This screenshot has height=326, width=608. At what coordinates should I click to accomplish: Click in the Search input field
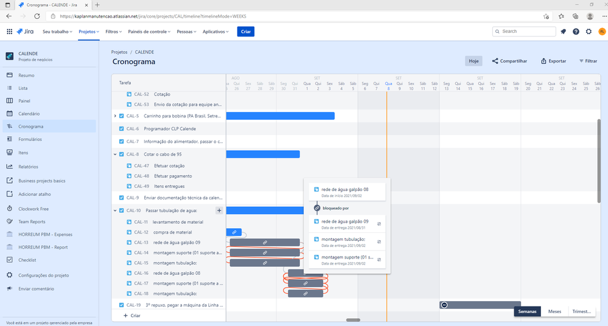click(x=524, y=32)
